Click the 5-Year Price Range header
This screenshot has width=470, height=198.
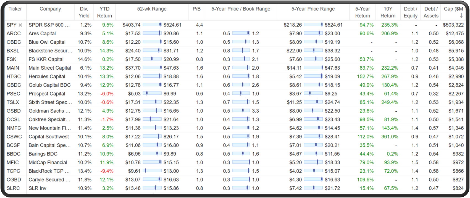coord(313,9)
